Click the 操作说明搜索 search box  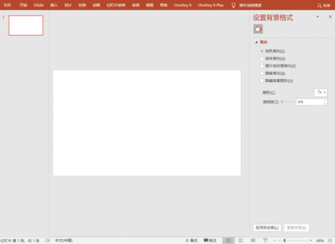[x=250, y=5]
